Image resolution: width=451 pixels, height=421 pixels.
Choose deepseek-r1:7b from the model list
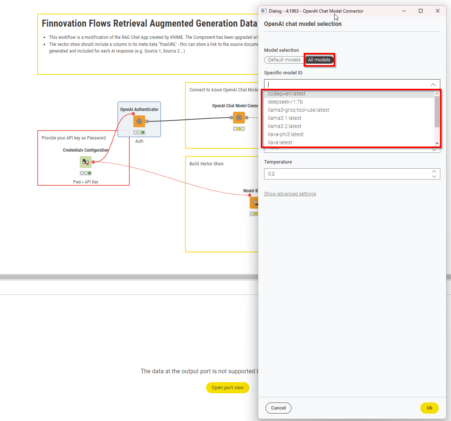(x=285, y=102)
